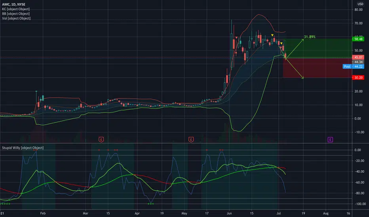Click the Feb date label
The height and width of the screenshot is (217, 369).
click(x=43, y=213)
